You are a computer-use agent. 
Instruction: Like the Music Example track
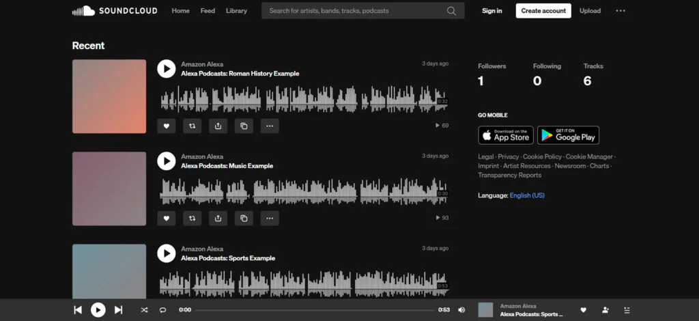[x=167, y=219]
